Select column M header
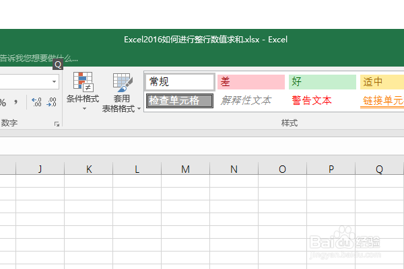Screen dimensions: 404x269 point(186,169)
